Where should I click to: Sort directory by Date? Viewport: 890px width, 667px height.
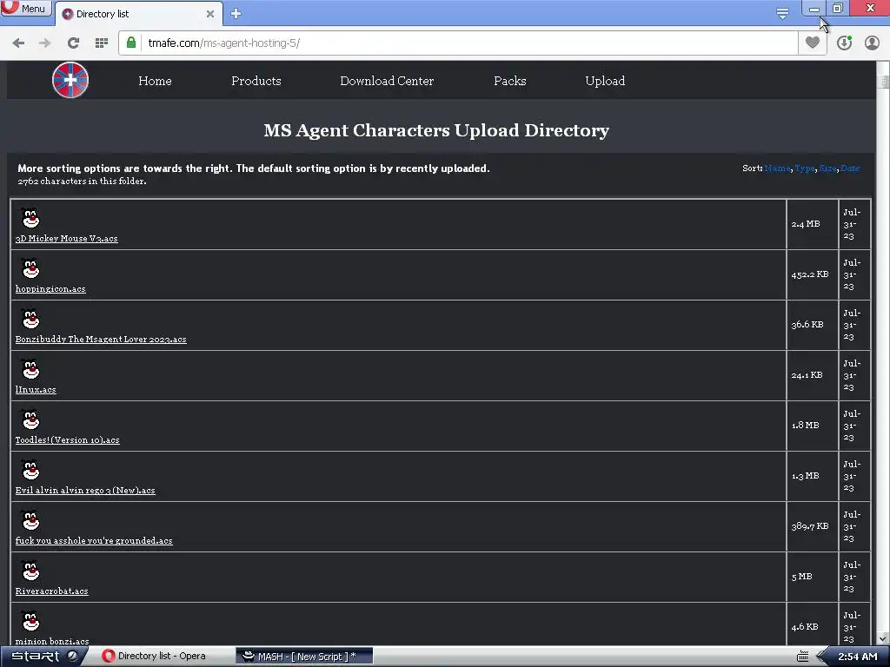pos(850,168)
